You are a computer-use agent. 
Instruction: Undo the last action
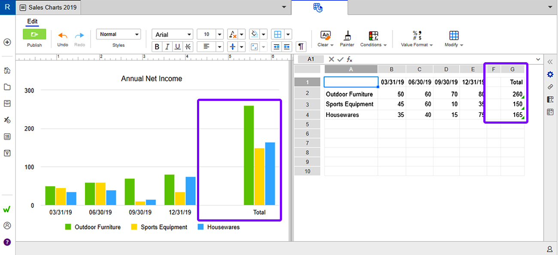point(63,38)
